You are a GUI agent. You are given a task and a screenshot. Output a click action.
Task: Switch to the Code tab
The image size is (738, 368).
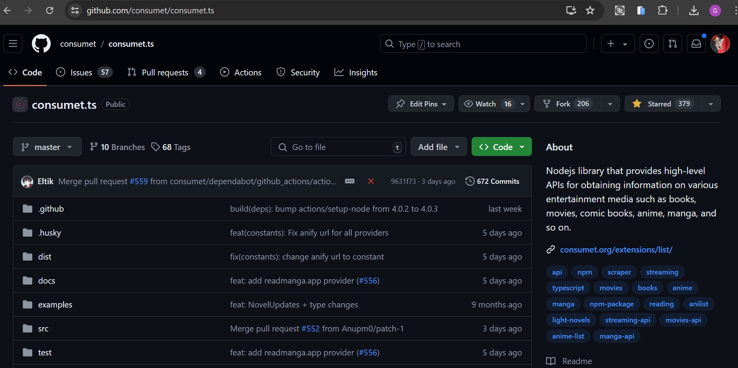click(x=25, y=73)
